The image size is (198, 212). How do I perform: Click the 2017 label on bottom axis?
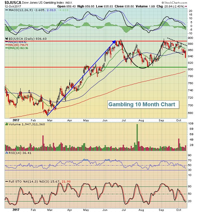click(16, 210)
